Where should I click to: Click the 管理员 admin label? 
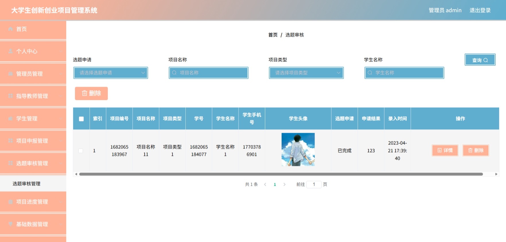pos(445,10)
